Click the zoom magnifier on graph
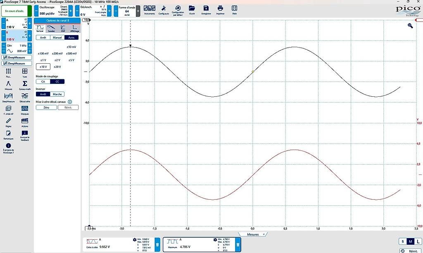423x253 pixels. coord(410,26)
